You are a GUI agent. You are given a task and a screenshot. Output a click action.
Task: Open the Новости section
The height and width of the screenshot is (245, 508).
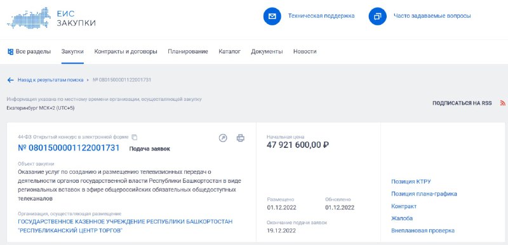click(x=305, y=51)
